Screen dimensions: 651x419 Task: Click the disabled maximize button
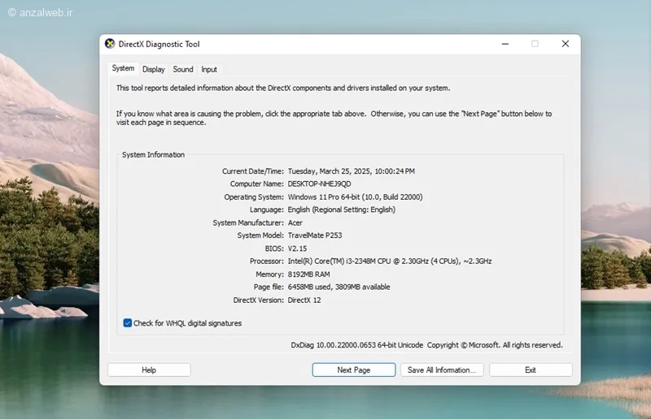pyautogui.click(x=535, y=44)
